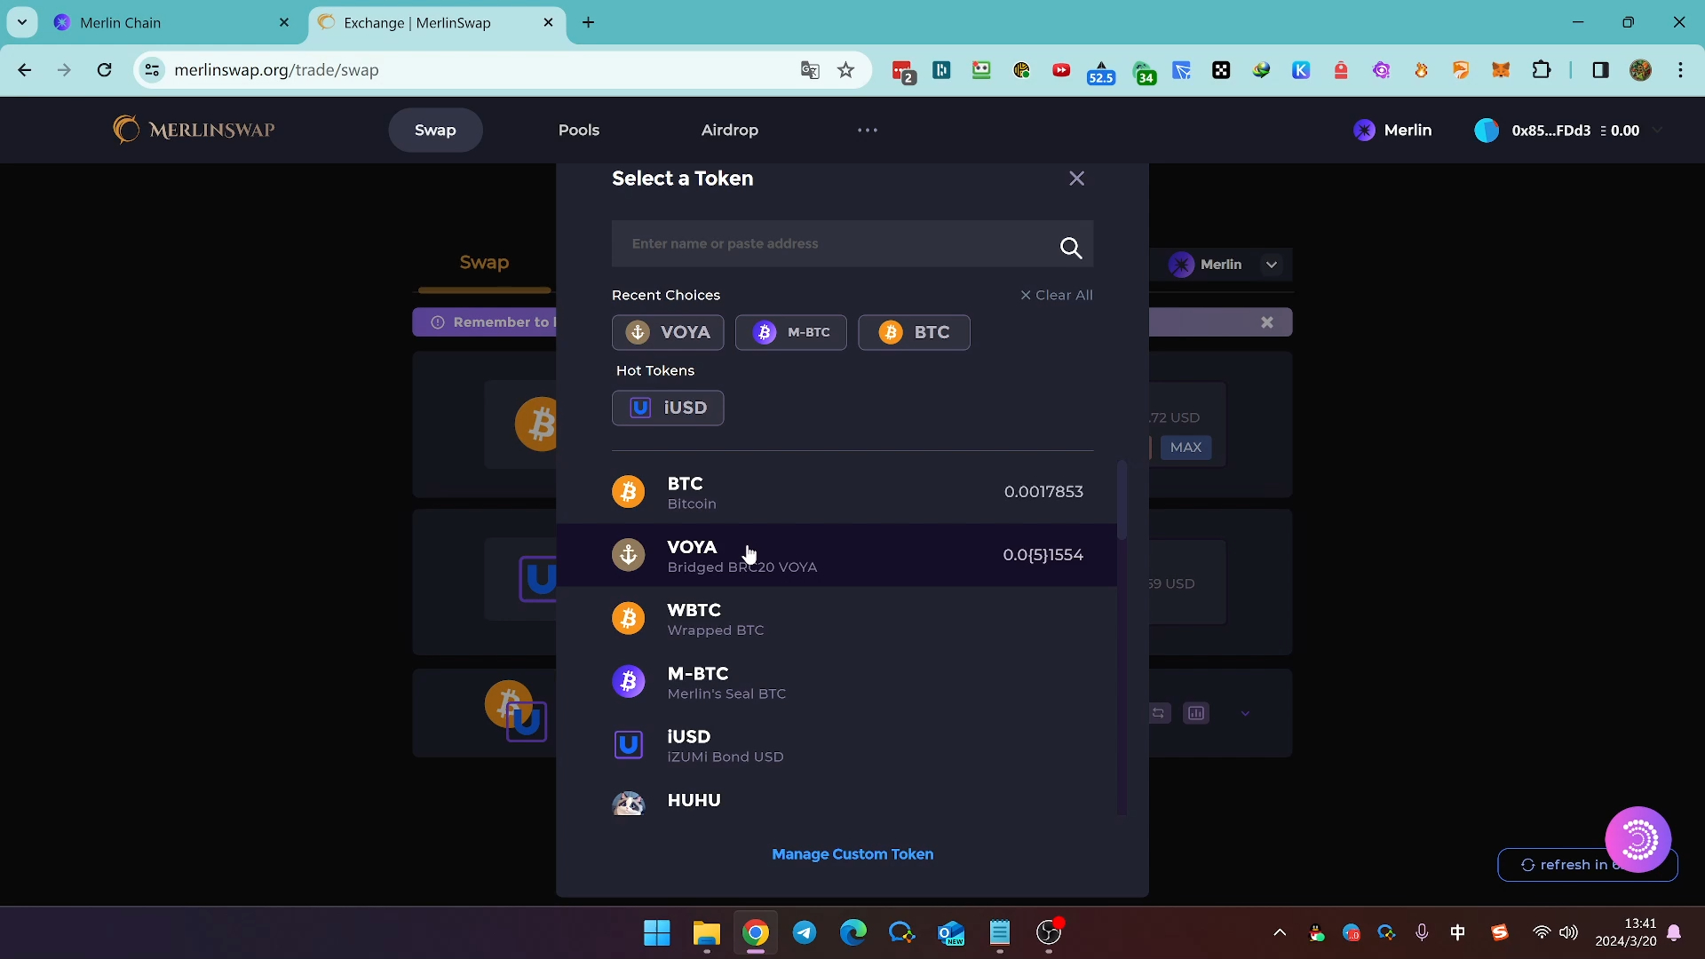Click Manage Custom Token link
The width and height of the screenshot is (1705, 959).
pos(852,853)
